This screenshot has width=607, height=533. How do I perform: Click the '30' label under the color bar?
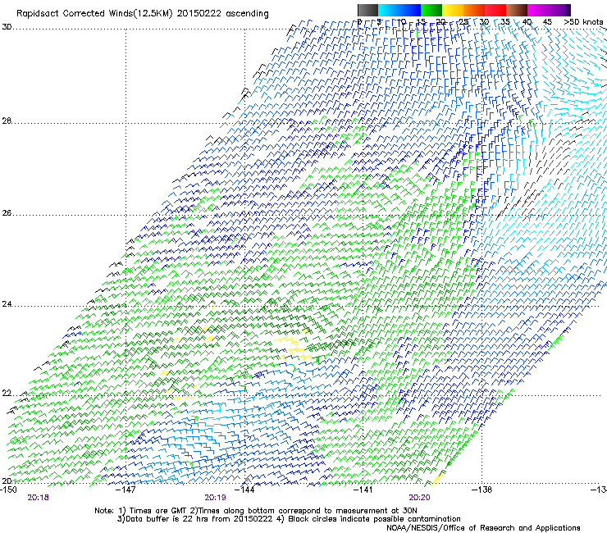[484, 22]
